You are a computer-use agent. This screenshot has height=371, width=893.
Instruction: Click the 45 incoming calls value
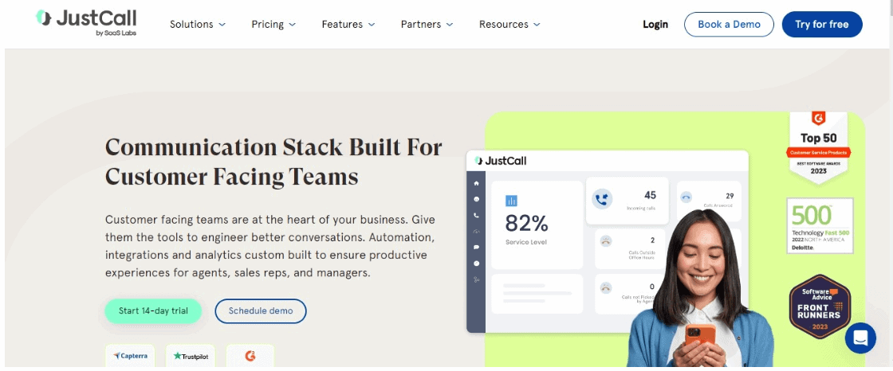point(650,195)
